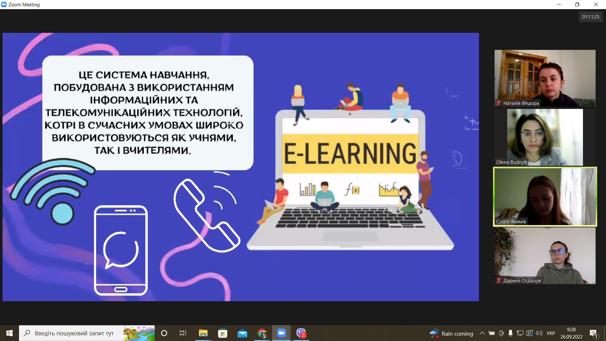Click the Zoom icon in the taskbar
This screenshot has height=341, width=606.
(281, 333)
